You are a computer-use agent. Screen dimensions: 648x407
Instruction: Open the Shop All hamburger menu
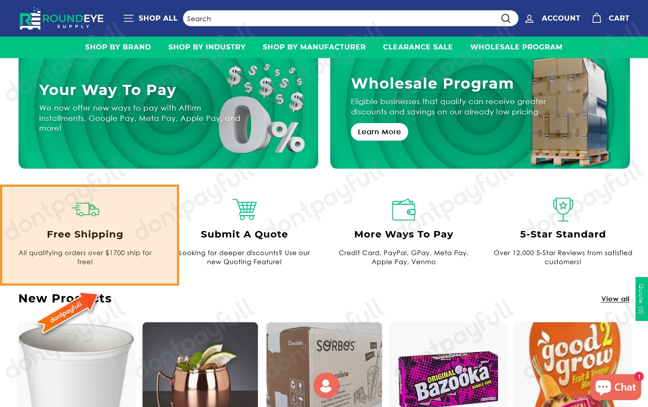pos(128,18)
